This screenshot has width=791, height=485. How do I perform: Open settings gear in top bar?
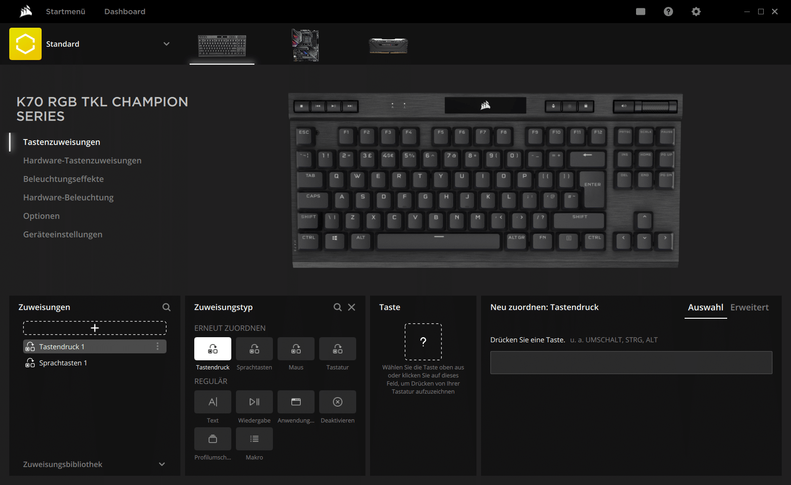(x=696, y=12)
